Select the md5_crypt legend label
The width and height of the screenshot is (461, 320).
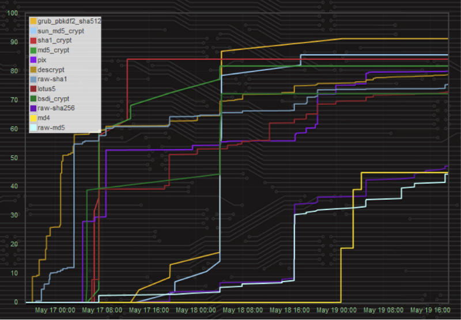(54, 50)
